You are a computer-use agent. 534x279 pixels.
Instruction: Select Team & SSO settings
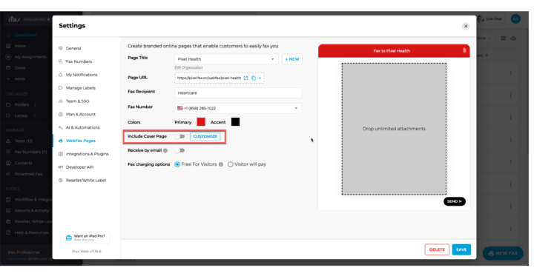click(x=77, y=101)
